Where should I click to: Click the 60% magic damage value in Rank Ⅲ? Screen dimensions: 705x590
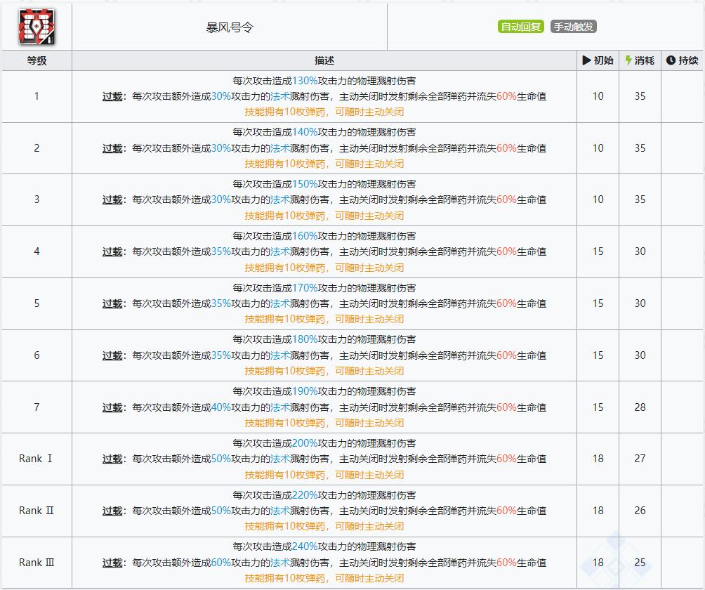pos(220,563)
